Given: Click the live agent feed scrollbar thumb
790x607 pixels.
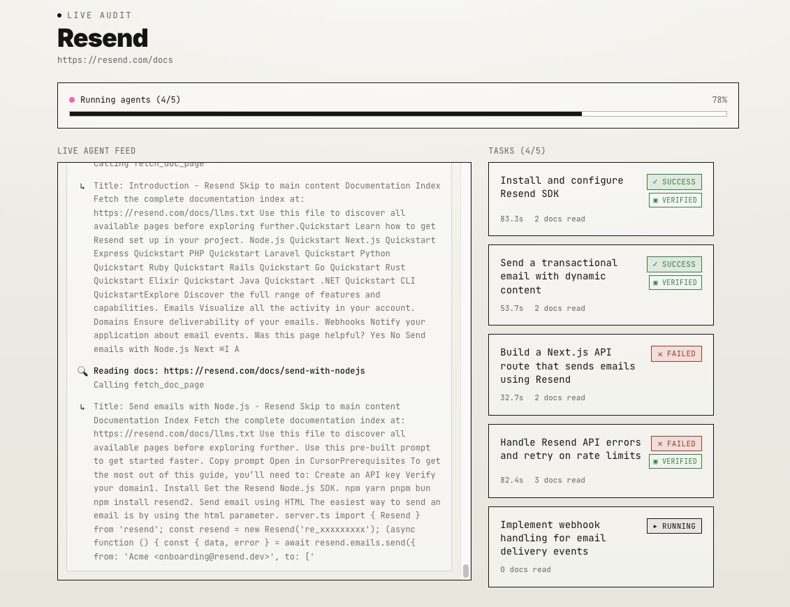Looking at the screenshot, I should [x=466, y=571].
